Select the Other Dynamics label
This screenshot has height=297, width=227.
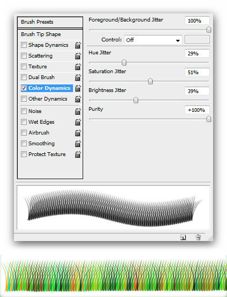coord(48,99)
